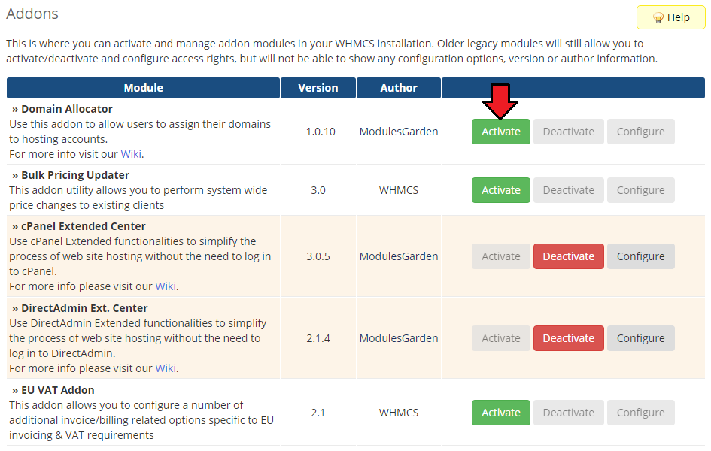This screenshot has height=451, width=711.
Task: Click Deactivate in the EU VAT Addon row
Action: pos(568,413)
